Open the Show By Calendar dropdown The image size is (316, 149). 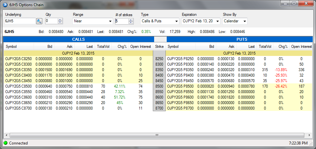click(x=235, y=21)
